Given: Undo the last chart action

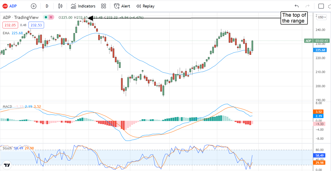Looking at the screenshot, I should (x=297, y=6).
